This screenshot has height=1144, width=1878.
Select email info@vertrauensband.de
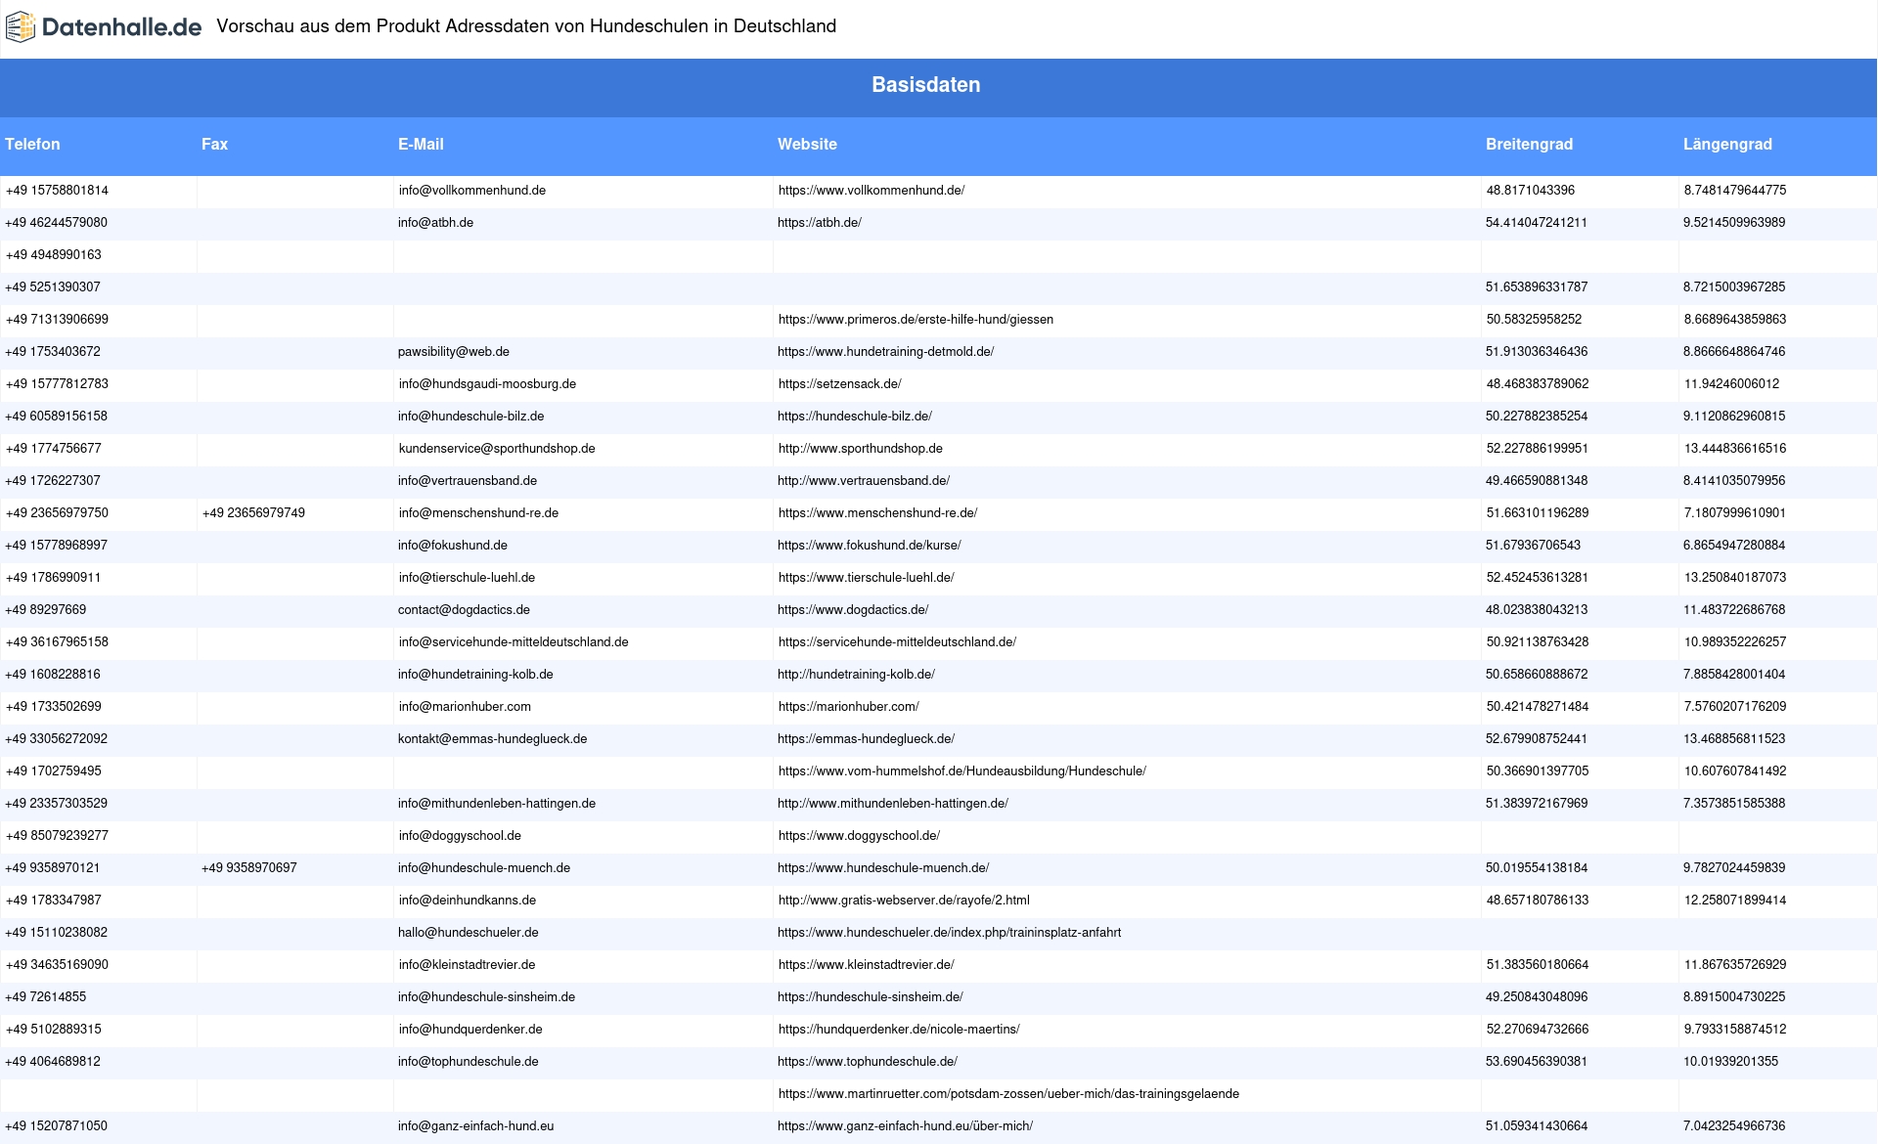tap(468, 481)
